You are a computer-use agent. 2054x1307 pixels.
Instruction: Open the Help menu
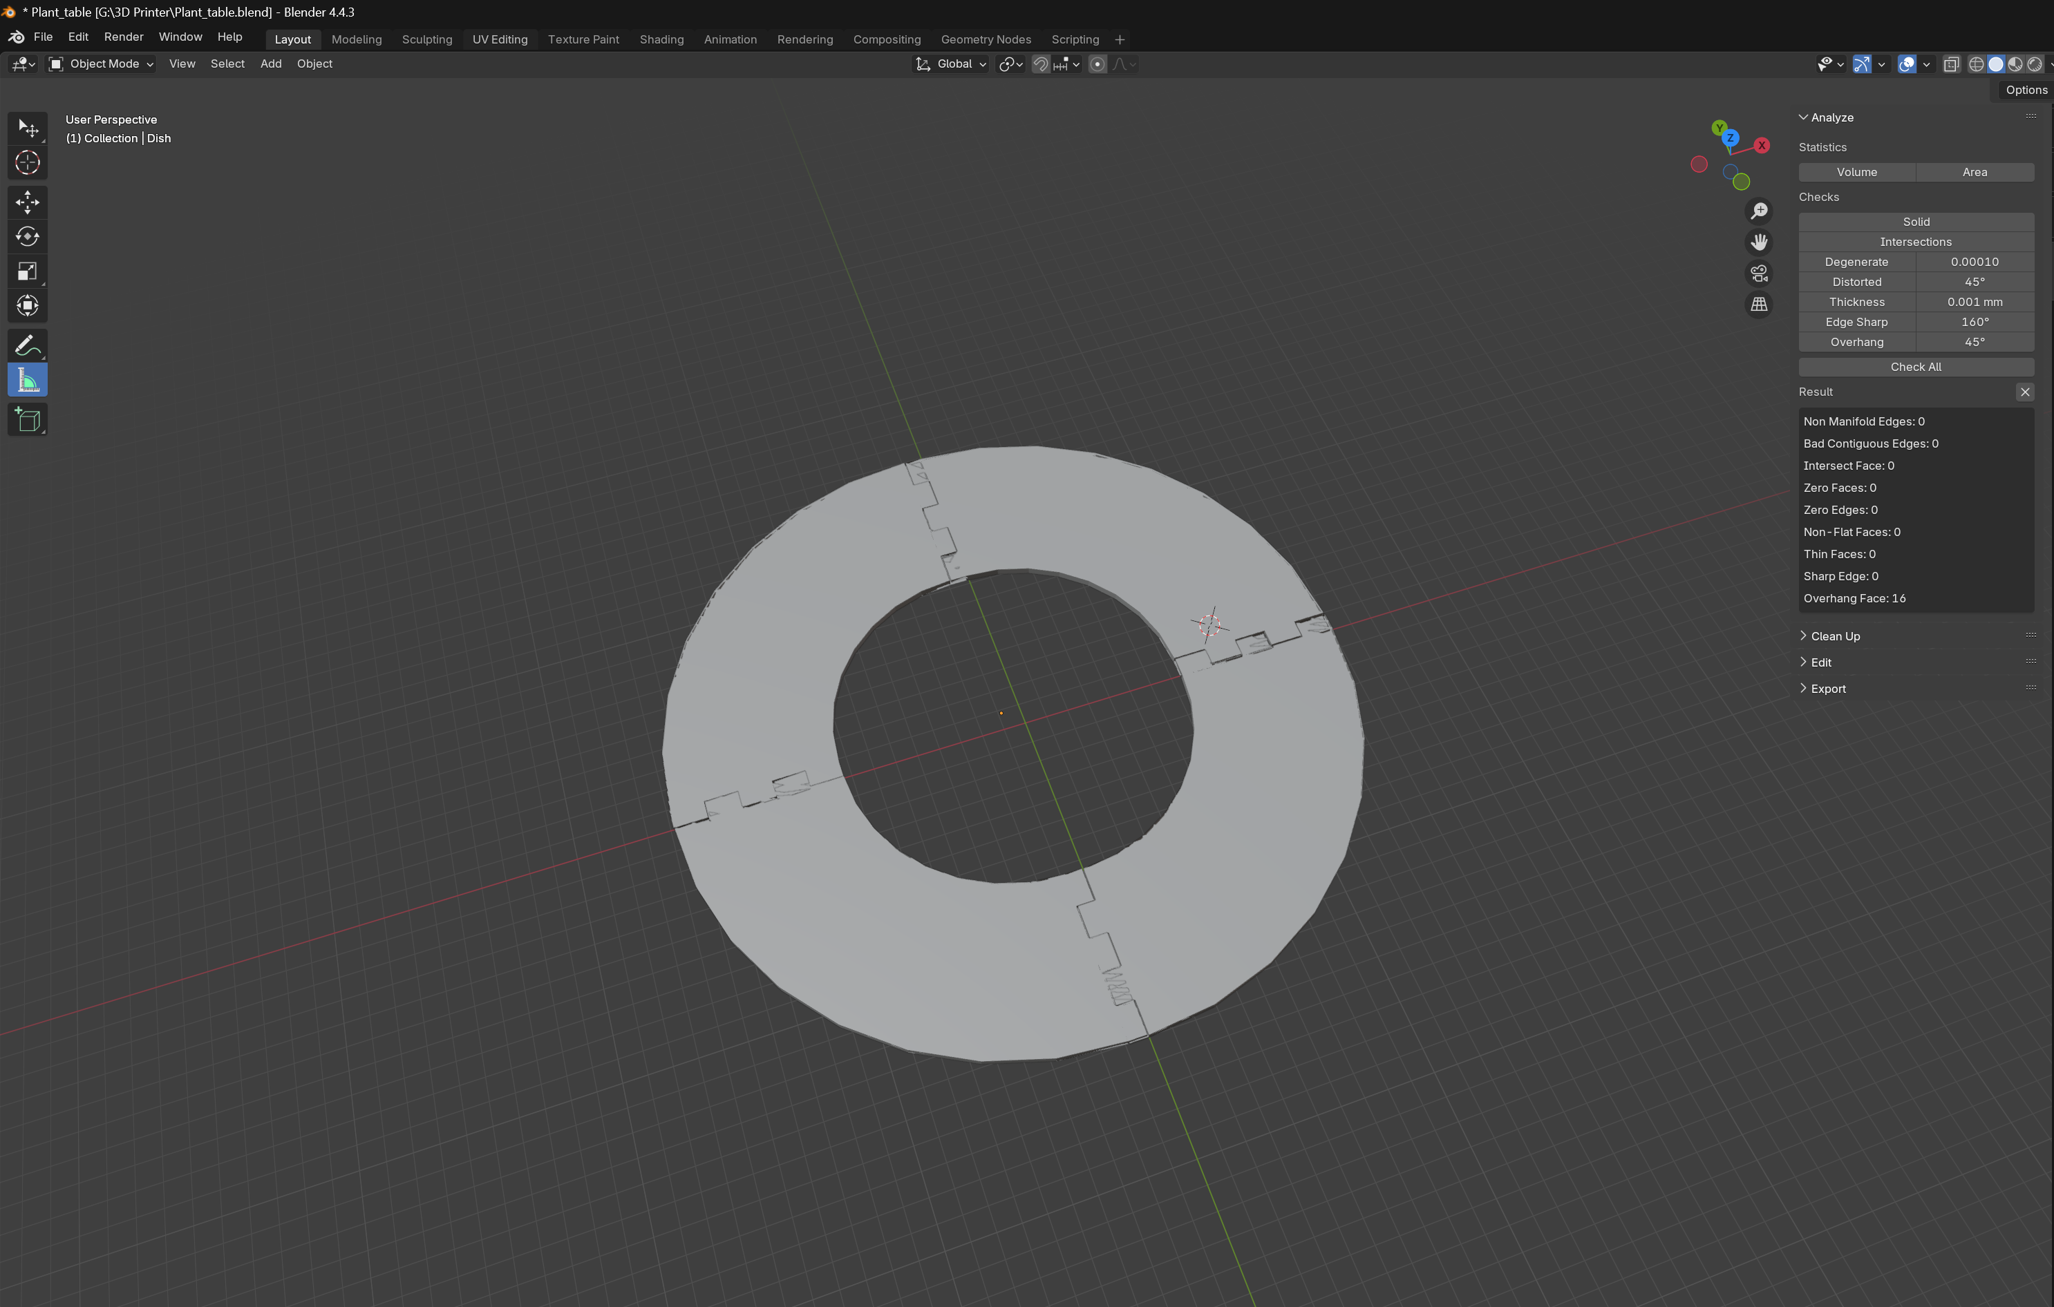tap(229, 37)
